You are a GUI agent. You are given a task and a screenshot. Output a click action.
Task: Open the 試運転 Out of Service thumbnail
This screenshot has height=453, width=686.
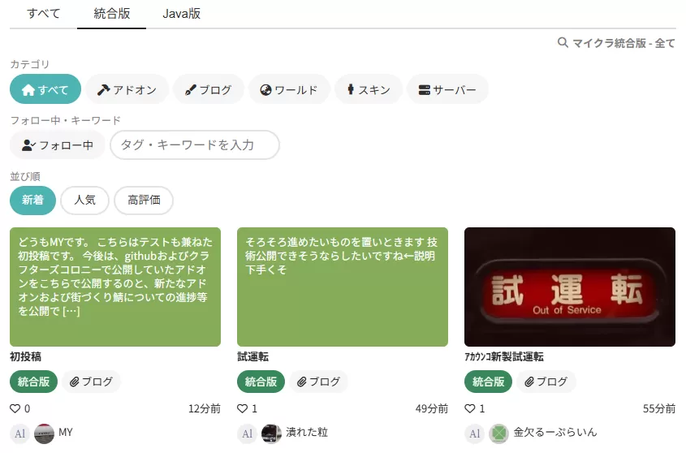coord(569,287)
